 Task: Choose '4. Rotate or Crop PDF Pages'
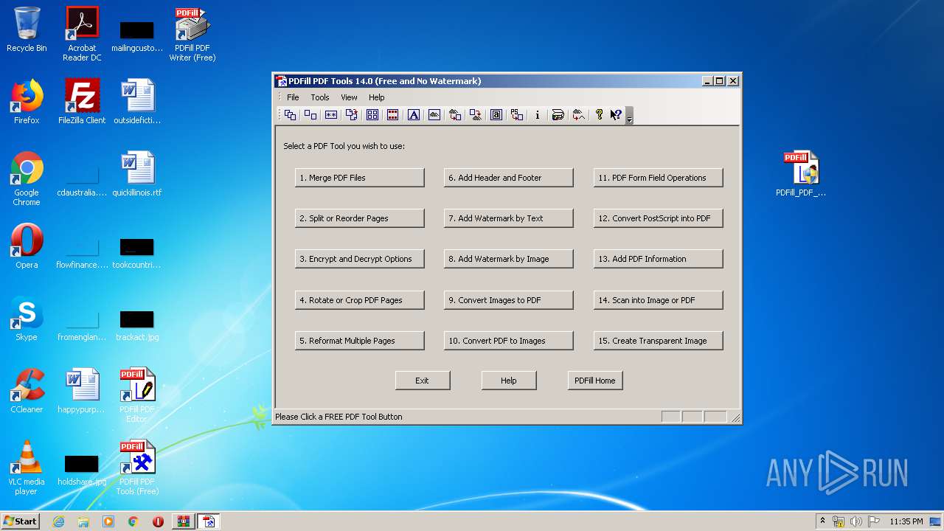pyautogui.click(x=360, y=300)
